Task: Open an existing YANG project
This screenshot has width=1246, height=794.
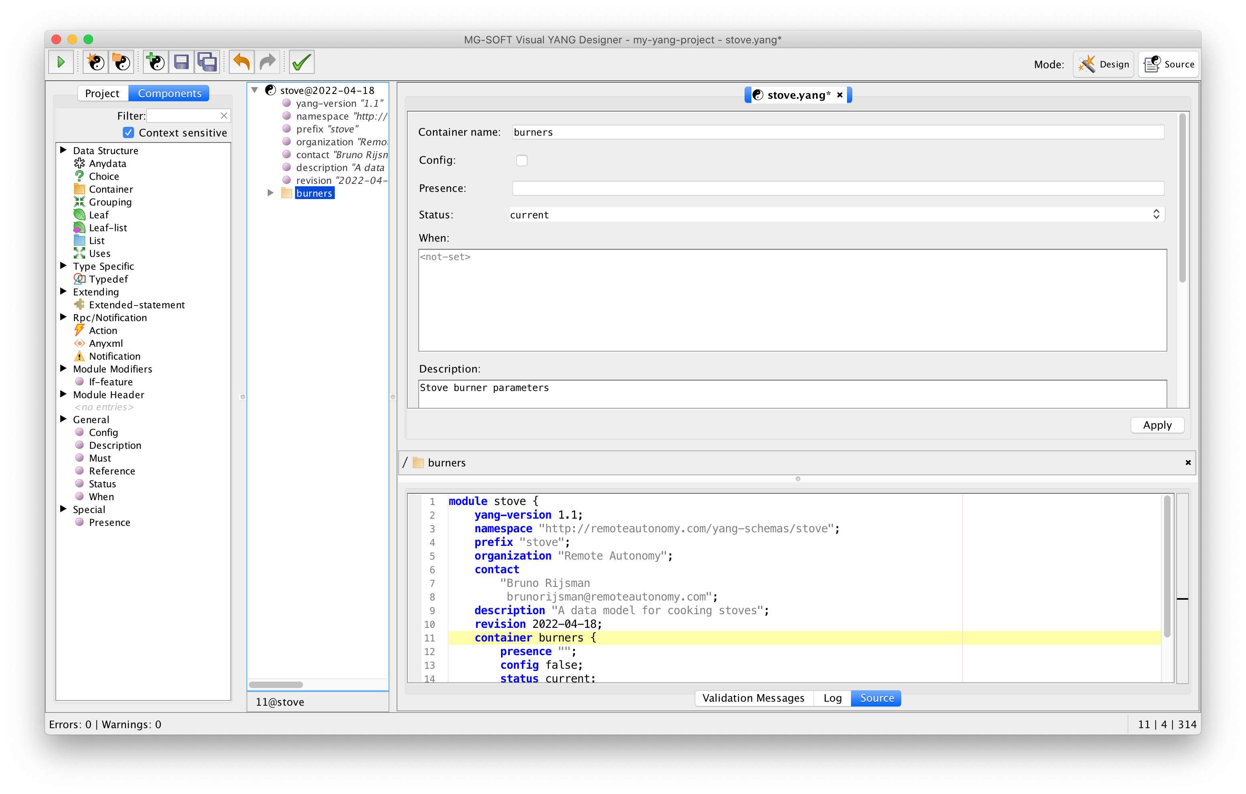Action: click(121, 61)
